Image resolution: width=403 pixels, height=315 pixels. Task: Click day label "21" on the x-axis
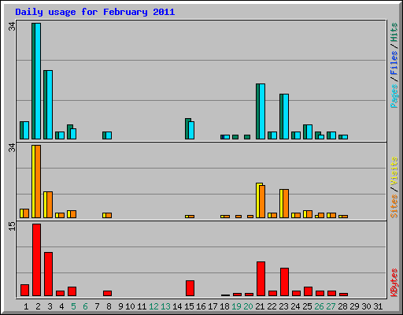tap(260, 306)
